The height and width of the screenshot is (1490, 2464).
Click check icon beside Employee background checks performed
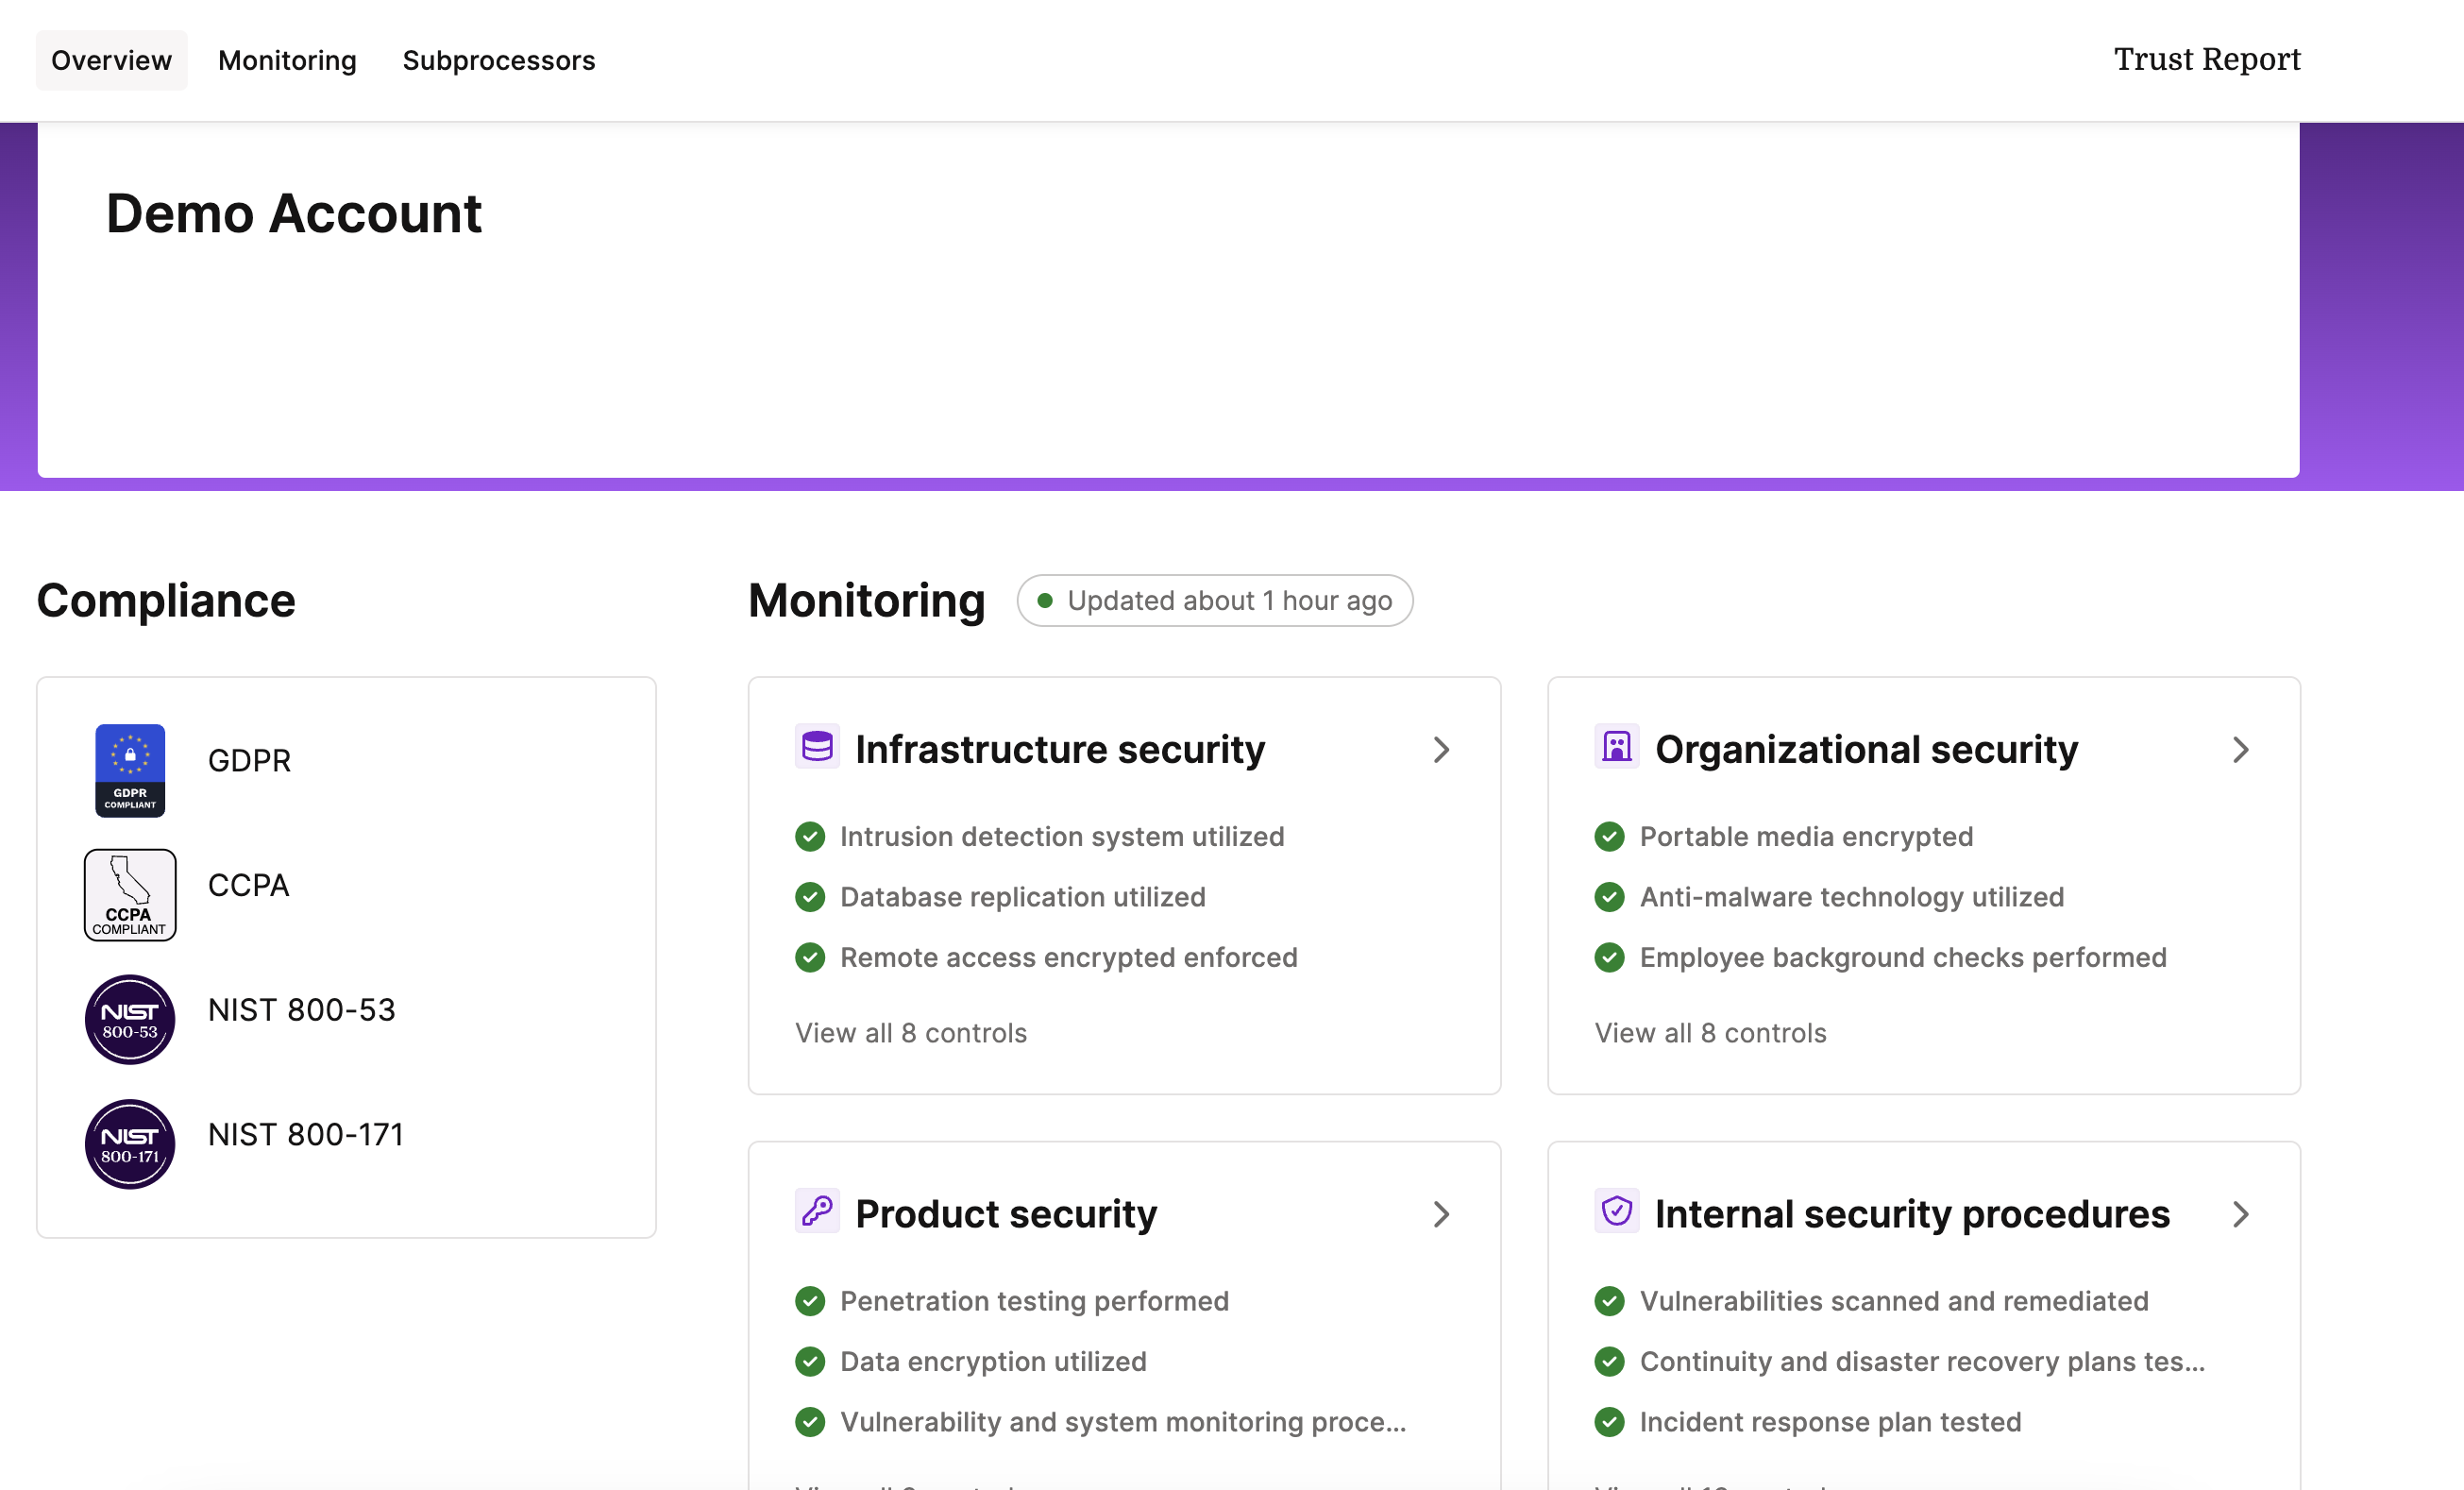pos(1610,957)
